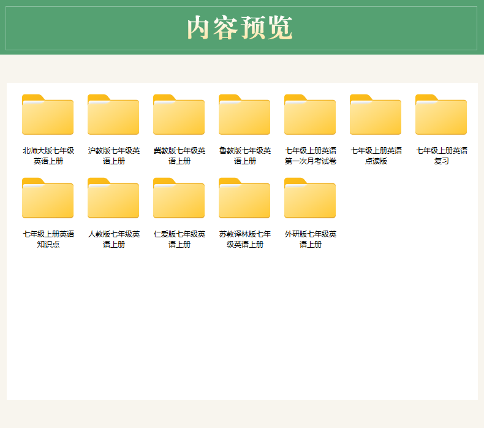This screenshot has height=428, width=484.
Task: Open the 第一次月考试卷 folder icon
Action: pos(310,114)
